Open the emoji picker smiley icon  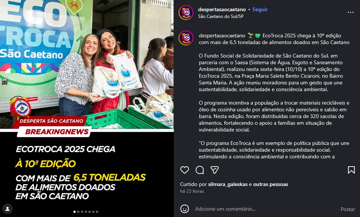pyautogui.click(x=185, y=209)
